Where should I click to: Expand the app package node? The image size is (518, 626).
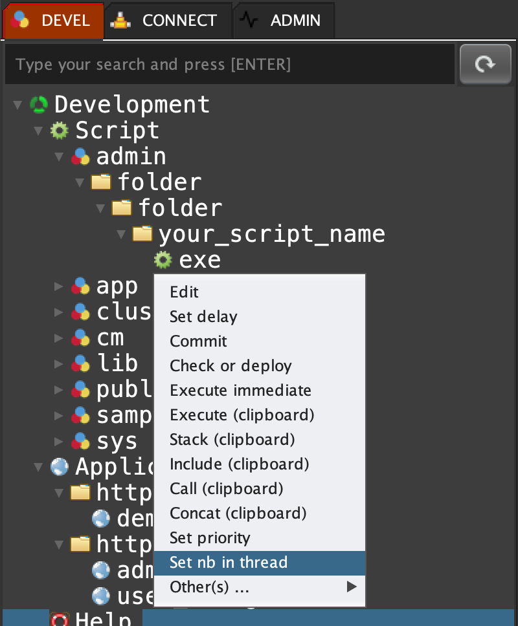(59, 286)
